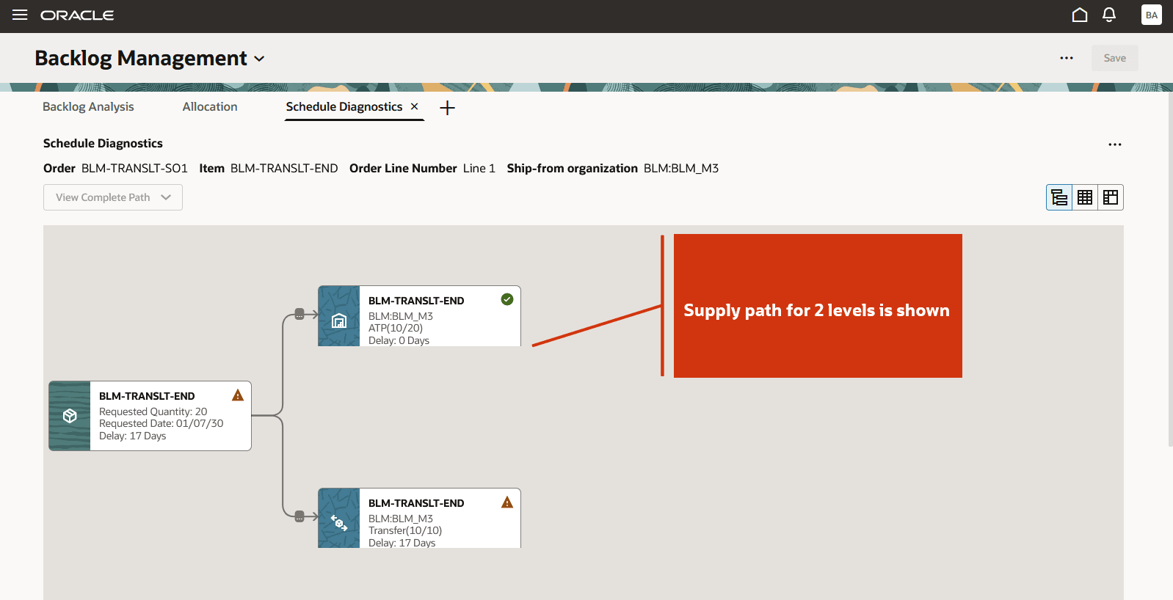
Task: Add a new tab with plus icon
Action: (x=448, y=108)
